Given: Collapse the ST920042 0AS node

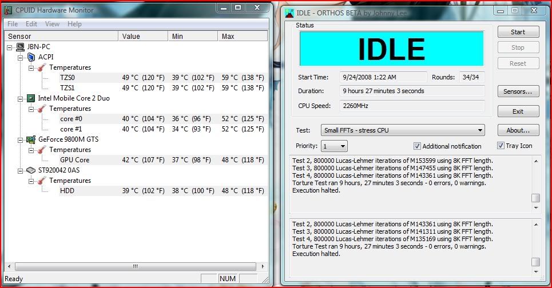Looking at the screenshot, I should (21, 171).
